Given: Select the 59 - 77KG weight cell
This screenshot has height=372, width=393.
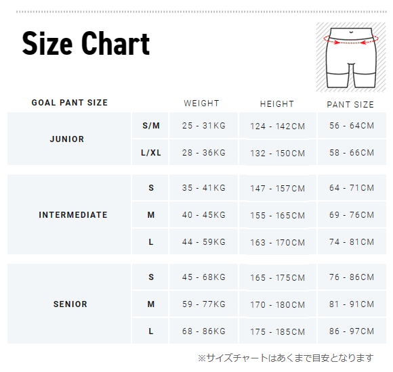Looking at the screenshot, I should coord(203,304).
